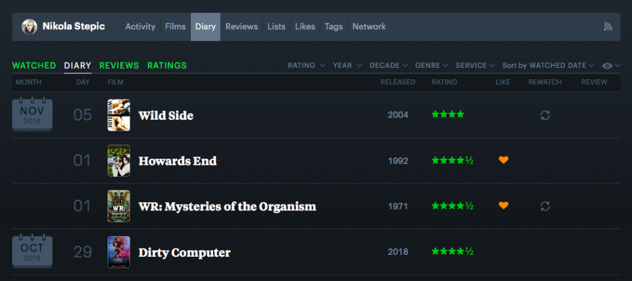Image resolution: width=632 pixels, height=281 pixels.
Task: Click the Wild Side poster thumbnail
Action: (119, 115)
